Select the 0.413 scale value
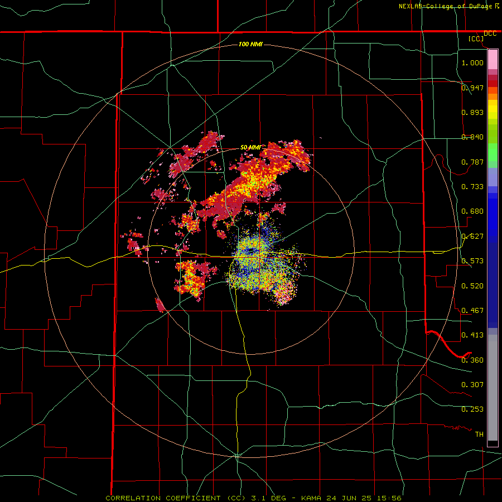The width and height of the screenshot is (502, 502). tap(472, 335)
